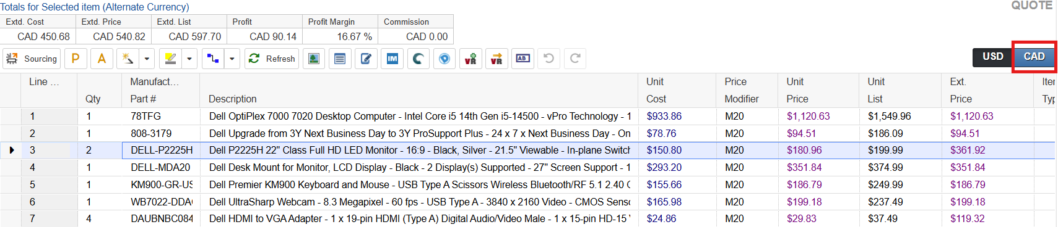
Task: Click the undo arrow icon
Action: pyautogui.click(x=549, y=59)
